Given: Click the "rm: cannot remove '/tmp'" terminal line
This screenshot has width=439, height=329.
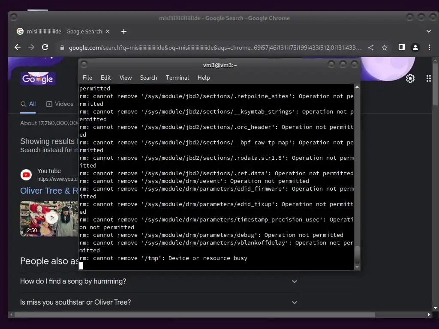Looking at the screenshot, I should (x=163, y=258).
